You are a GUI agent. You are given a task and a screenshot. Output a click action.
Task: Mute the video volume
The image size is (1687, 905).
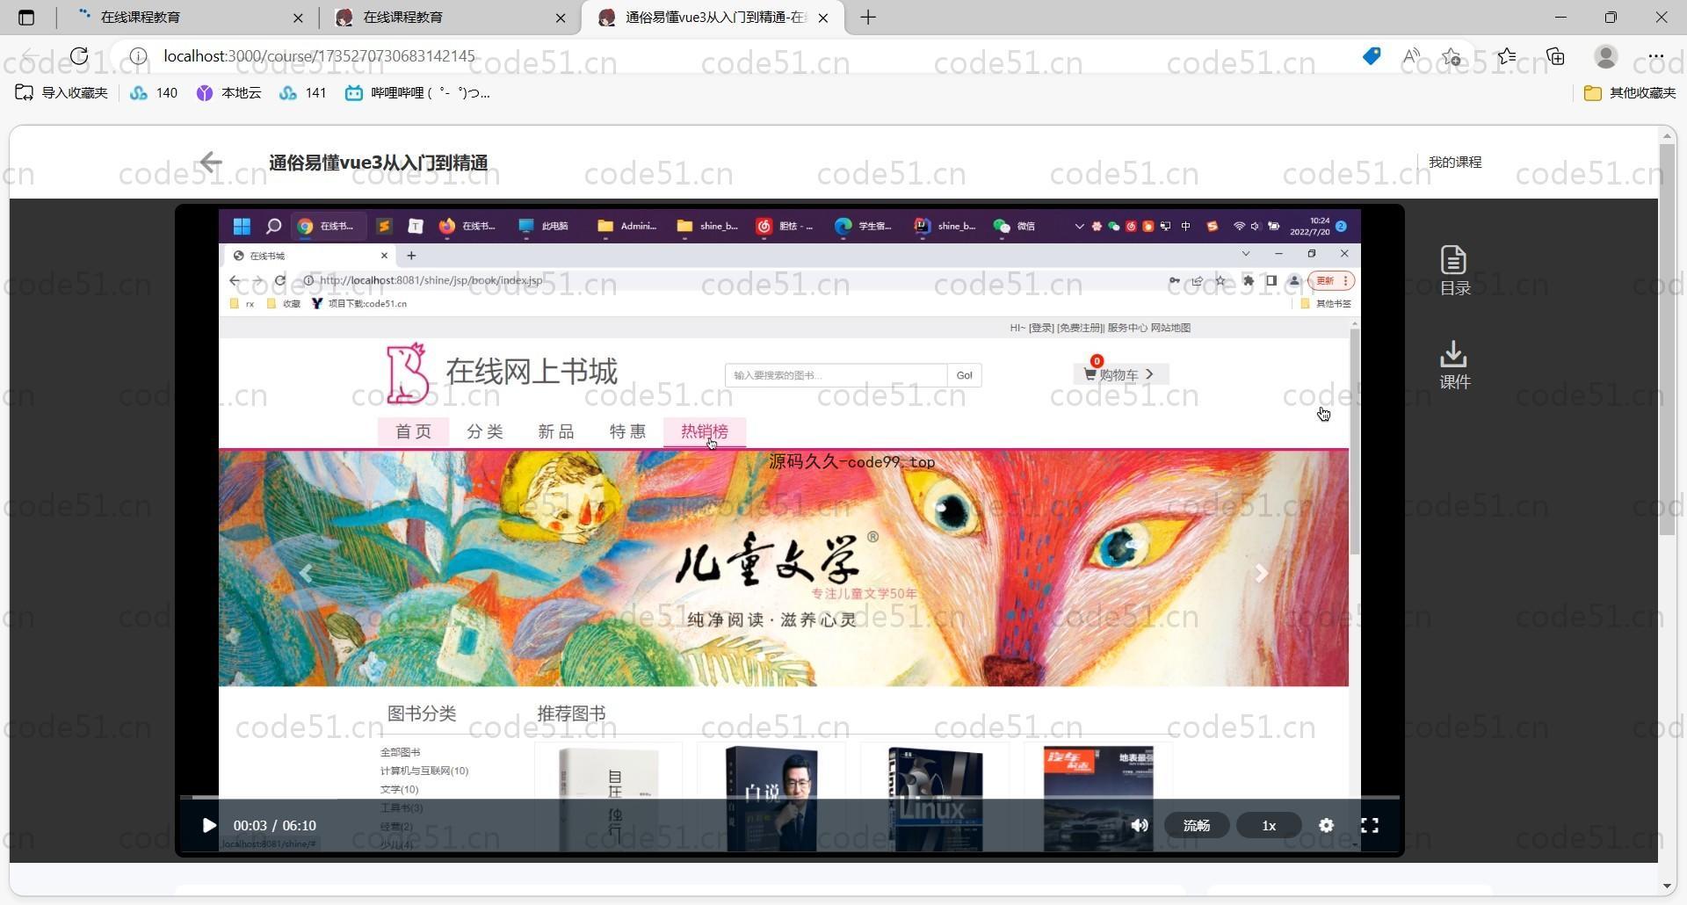coord(1140,826)
